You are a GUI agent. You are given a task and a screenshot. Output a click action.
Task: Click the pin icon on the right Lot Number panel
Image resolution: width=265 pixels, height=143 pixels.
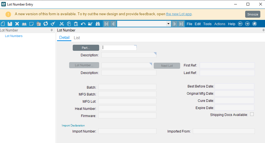pyautogui.click(x=263, y=30)
